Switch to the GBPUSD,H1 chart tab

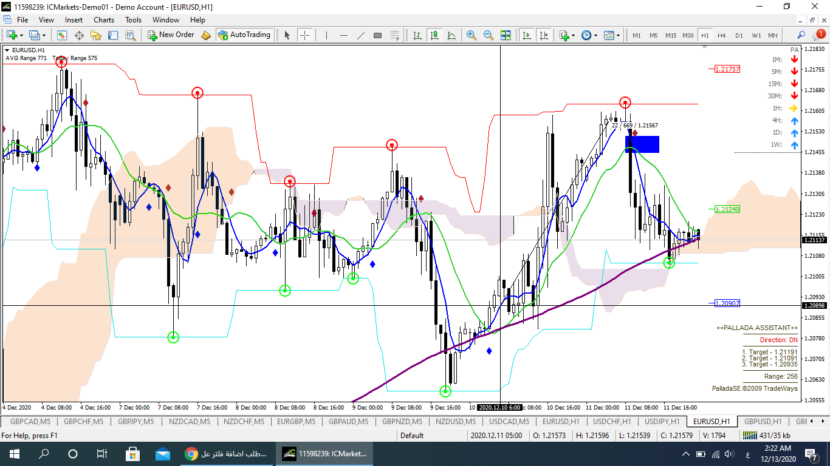(763, 422)
